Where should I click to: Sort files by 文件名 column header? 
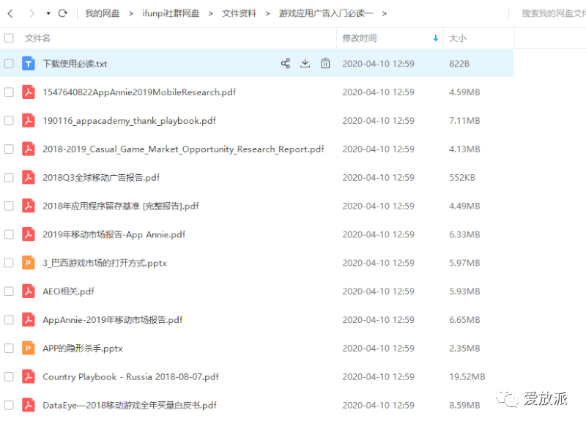[37, 38]
